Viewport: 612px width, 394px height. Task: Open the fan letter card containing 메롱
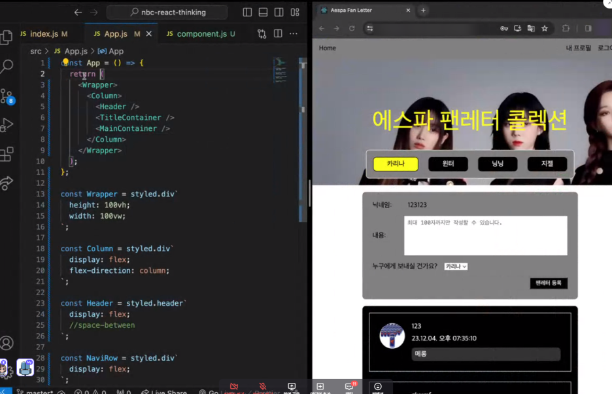tap(470, 342)
